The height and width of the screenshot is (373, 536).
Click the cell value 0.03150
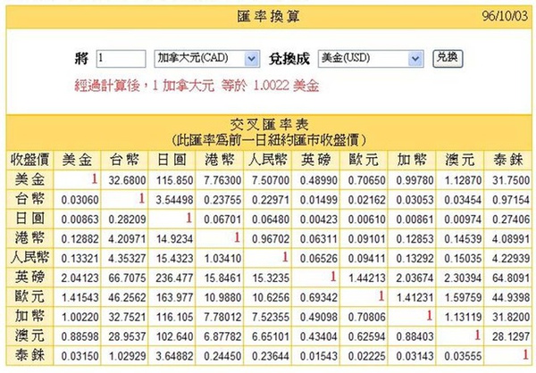coord(80,356)
